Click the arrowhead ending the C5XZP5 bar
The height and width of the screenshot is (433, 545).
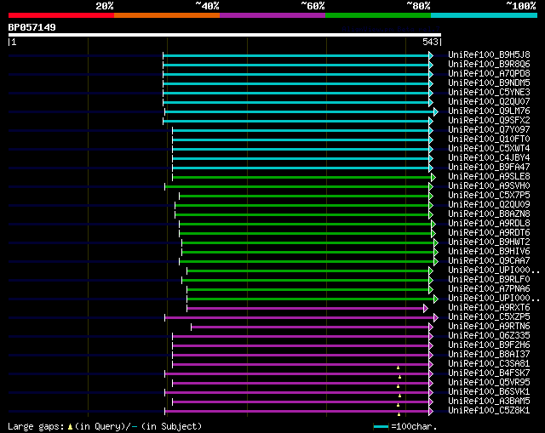(436, 318)
